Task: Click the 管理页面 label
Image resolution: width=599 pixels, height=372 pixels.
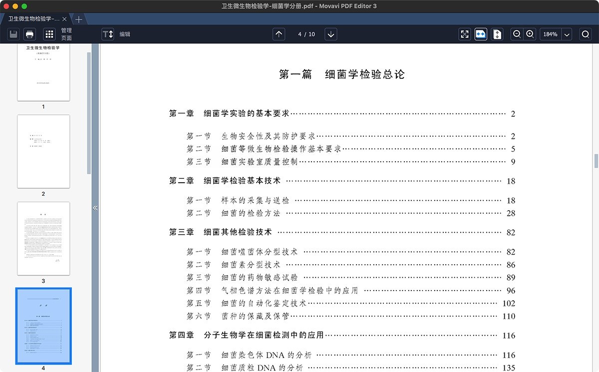Action: (67, 34)
